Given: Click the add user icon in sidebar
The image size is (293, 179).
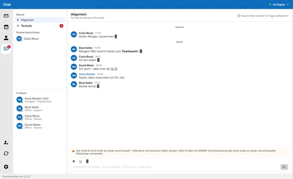Looking at the screenshot, I should point(6,142).
